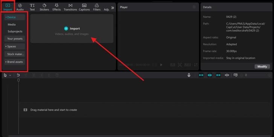Click the focus frame icon in Player
Image resolution: width=274 pixels, height=137 pixels.
click(x=180, y=65)
